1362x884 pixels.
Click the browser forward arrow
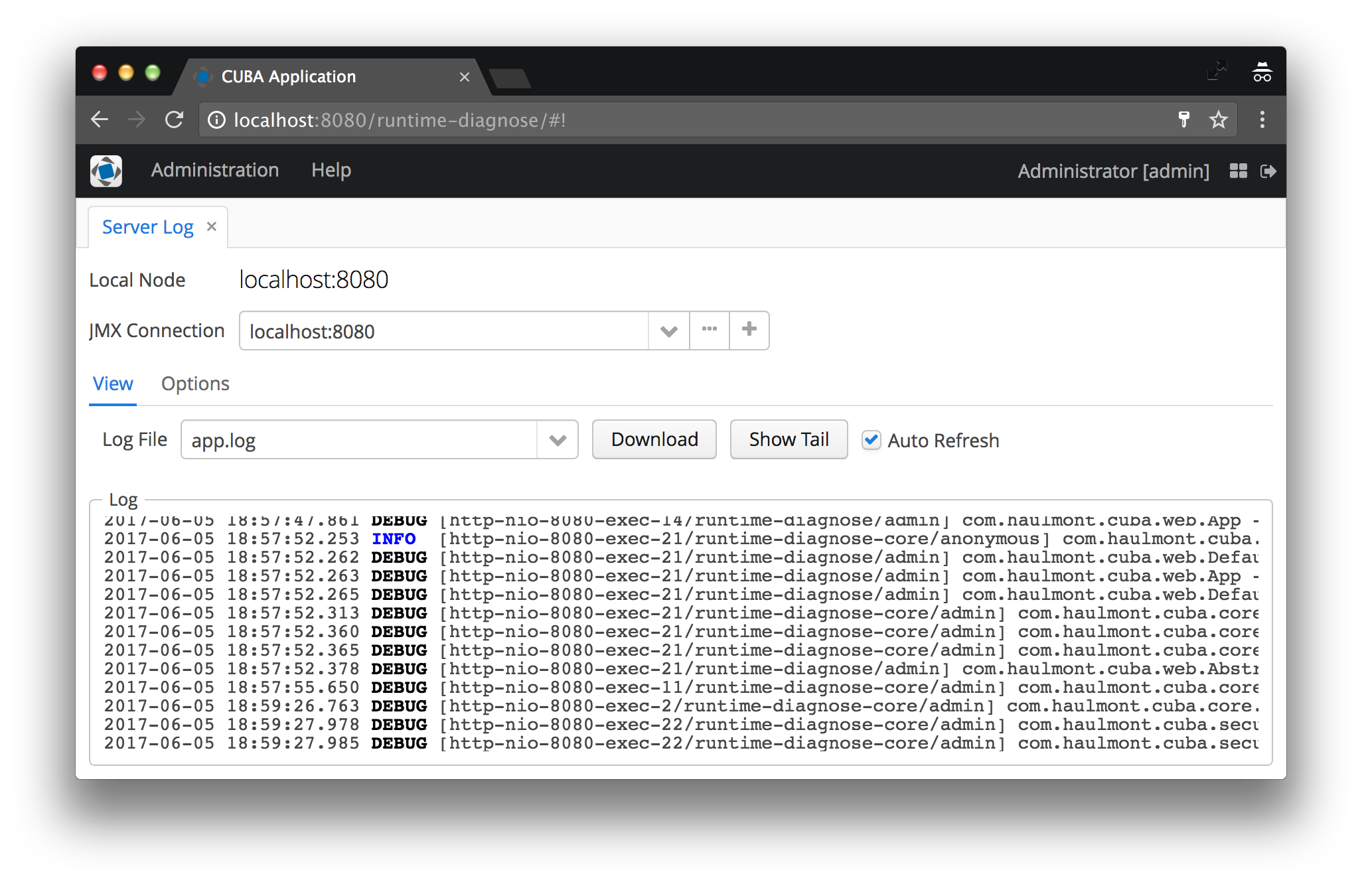[x=137, y=119]
